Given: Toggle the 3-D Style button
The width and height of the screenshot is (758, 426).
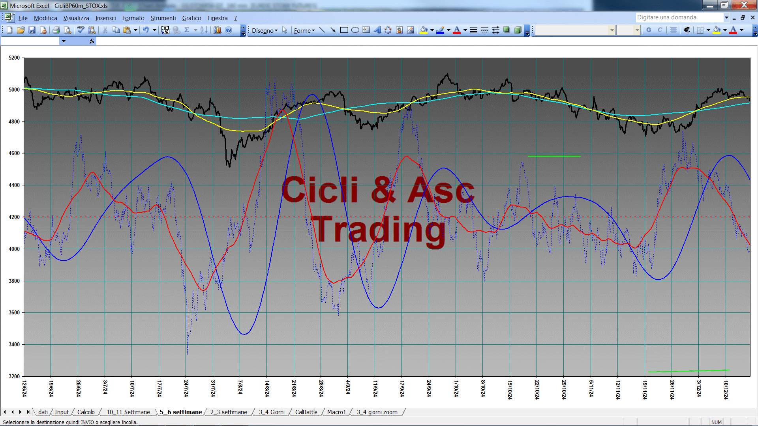Looking at the screenshot, I should coord(518,30).
